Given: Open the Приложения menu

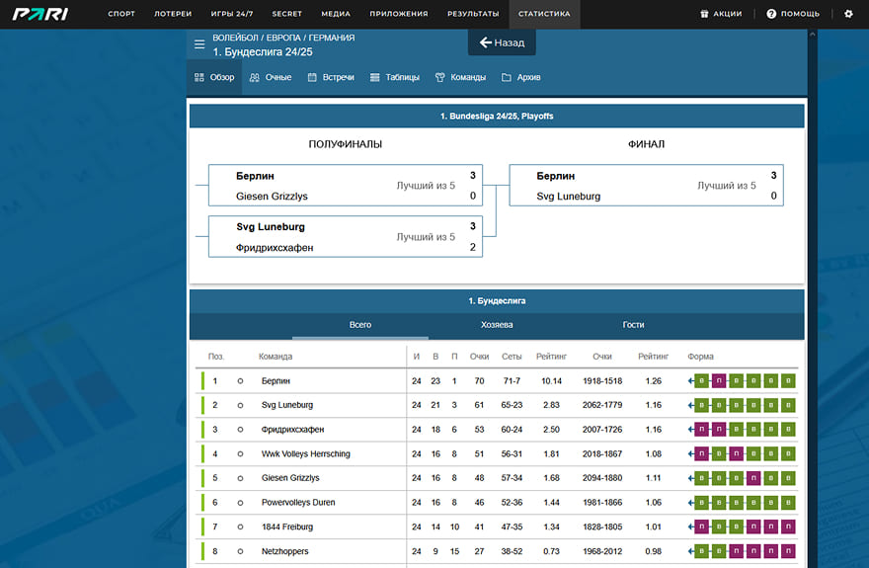Looking at the screenshot, I should click(399, 14).
